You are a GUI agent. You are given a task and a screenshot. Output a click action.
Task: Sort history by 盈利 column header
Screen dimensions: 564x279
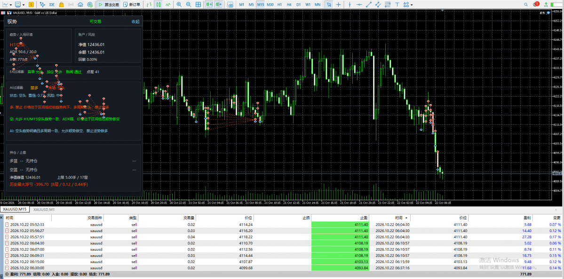[x=526, y=218]
